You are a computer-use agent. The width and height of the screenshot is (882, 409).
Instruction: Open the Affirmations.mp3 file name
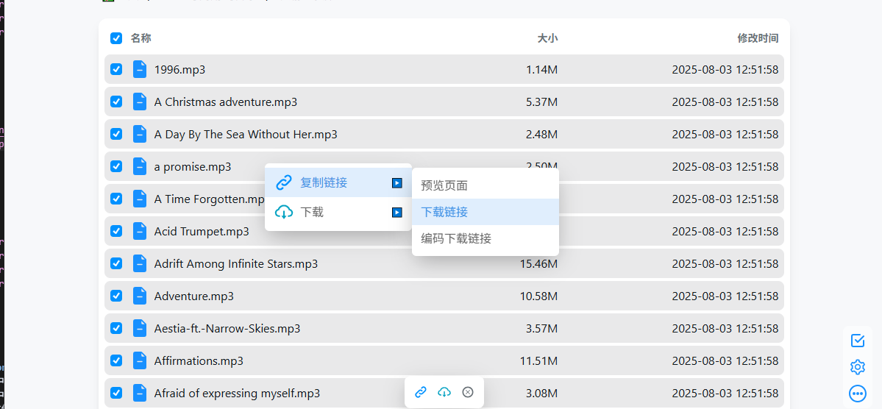[199, 360]
